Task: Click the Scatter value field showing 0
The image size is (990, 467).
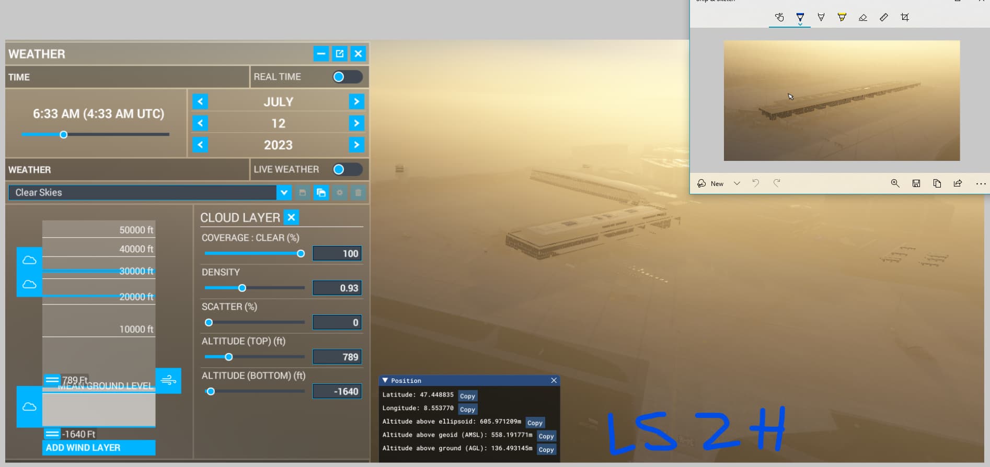Action: (x=337, y=322)
